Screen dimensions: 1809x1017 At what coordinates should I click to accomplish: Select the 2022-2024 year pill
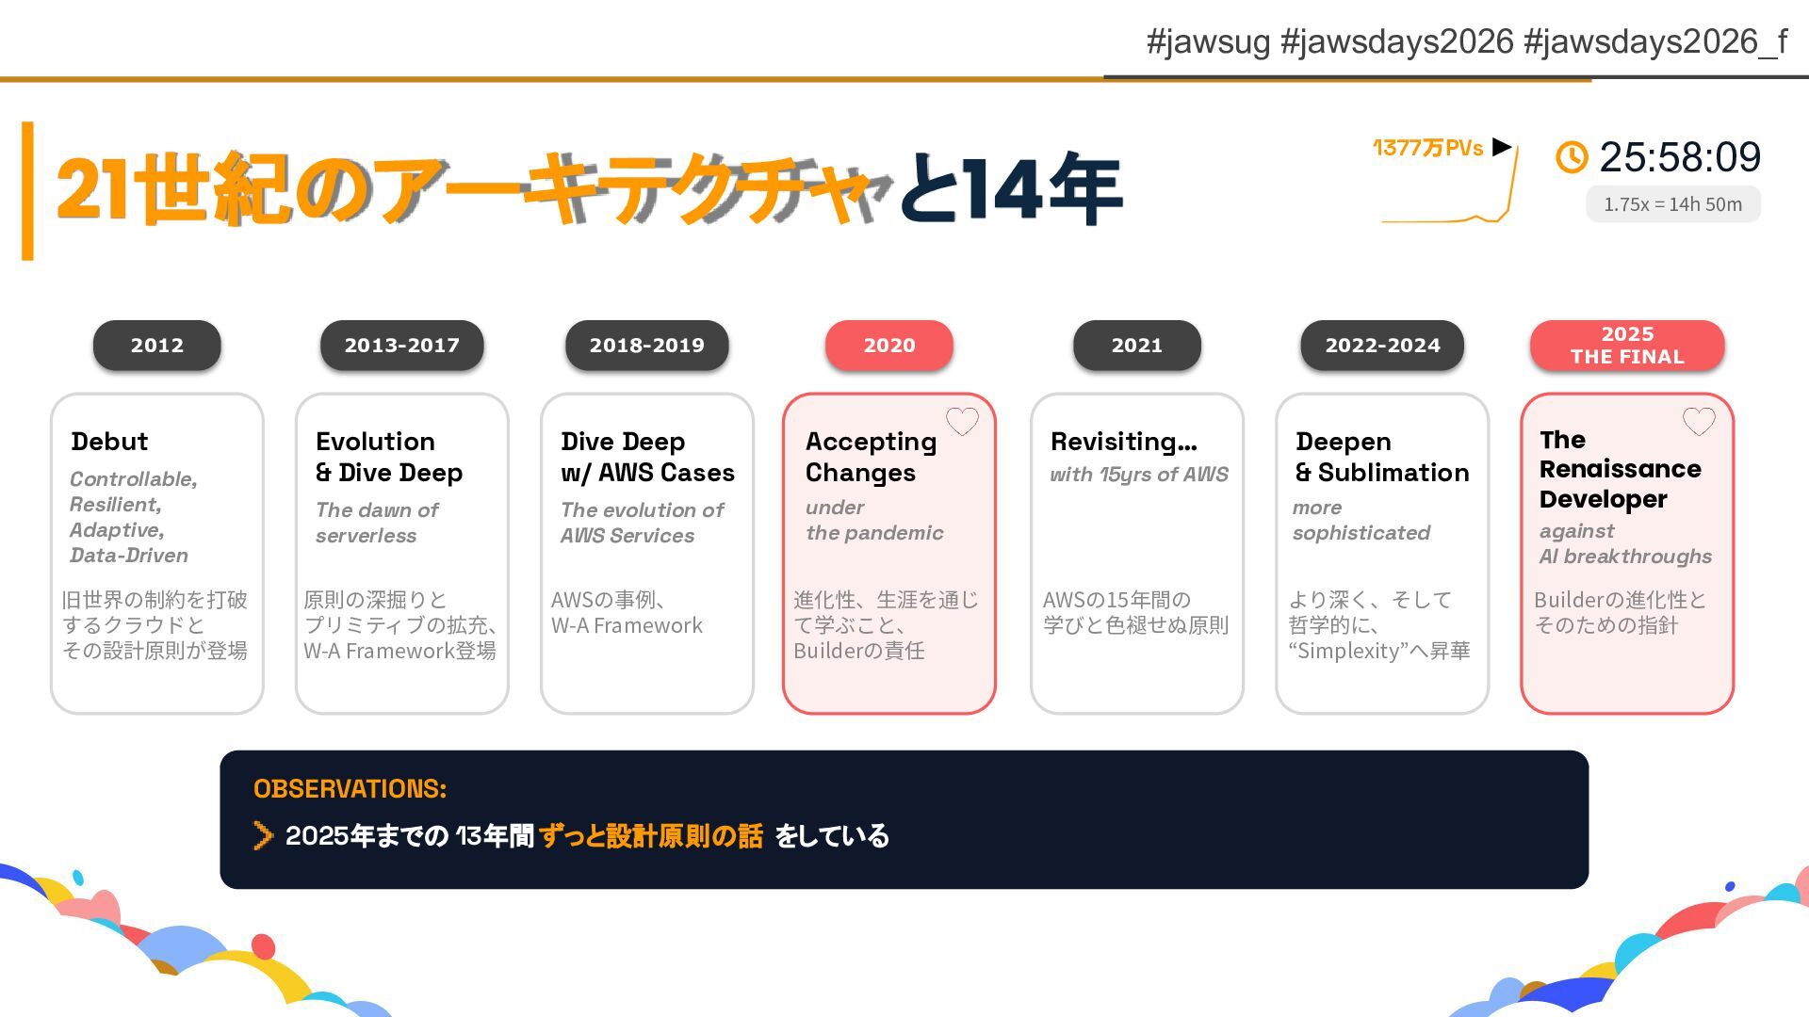pyautogui.click(x=1382, y=346)
